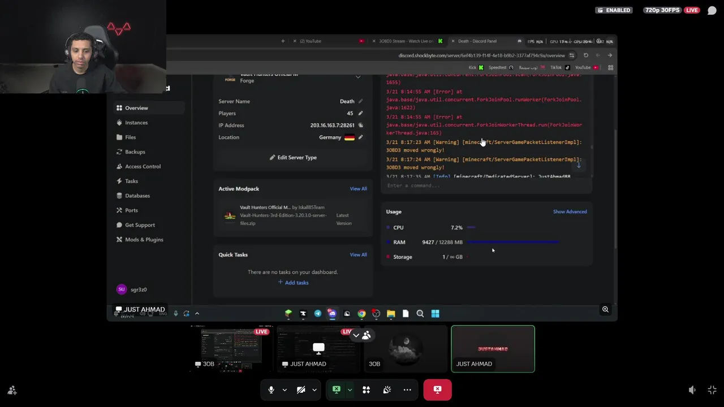Open the YouTube bookmark
Image resolution: width=724 pixels, height=407 pixels.
pos(587,68)
